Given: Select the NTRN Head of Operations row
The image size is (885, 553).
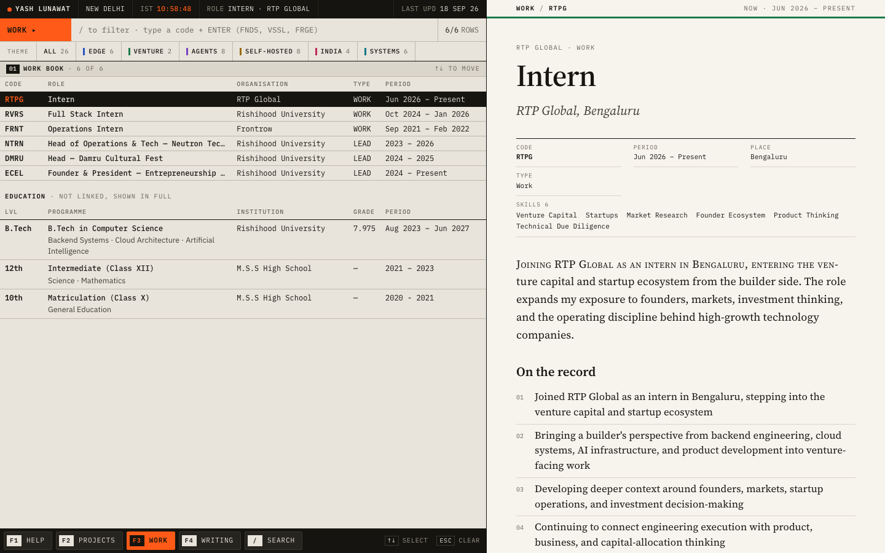Looking at the screenshot, I should pos(243,144).
